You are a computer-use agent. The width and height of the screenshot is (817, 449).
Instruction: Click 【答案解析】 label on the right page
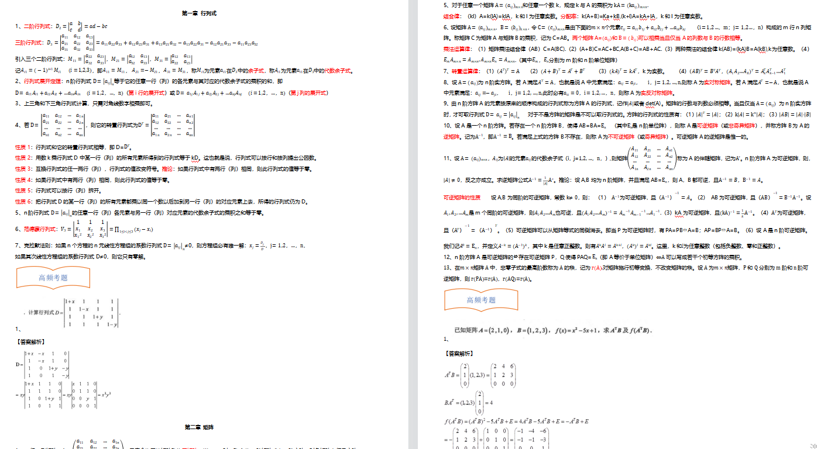click(x=458, y=353)
